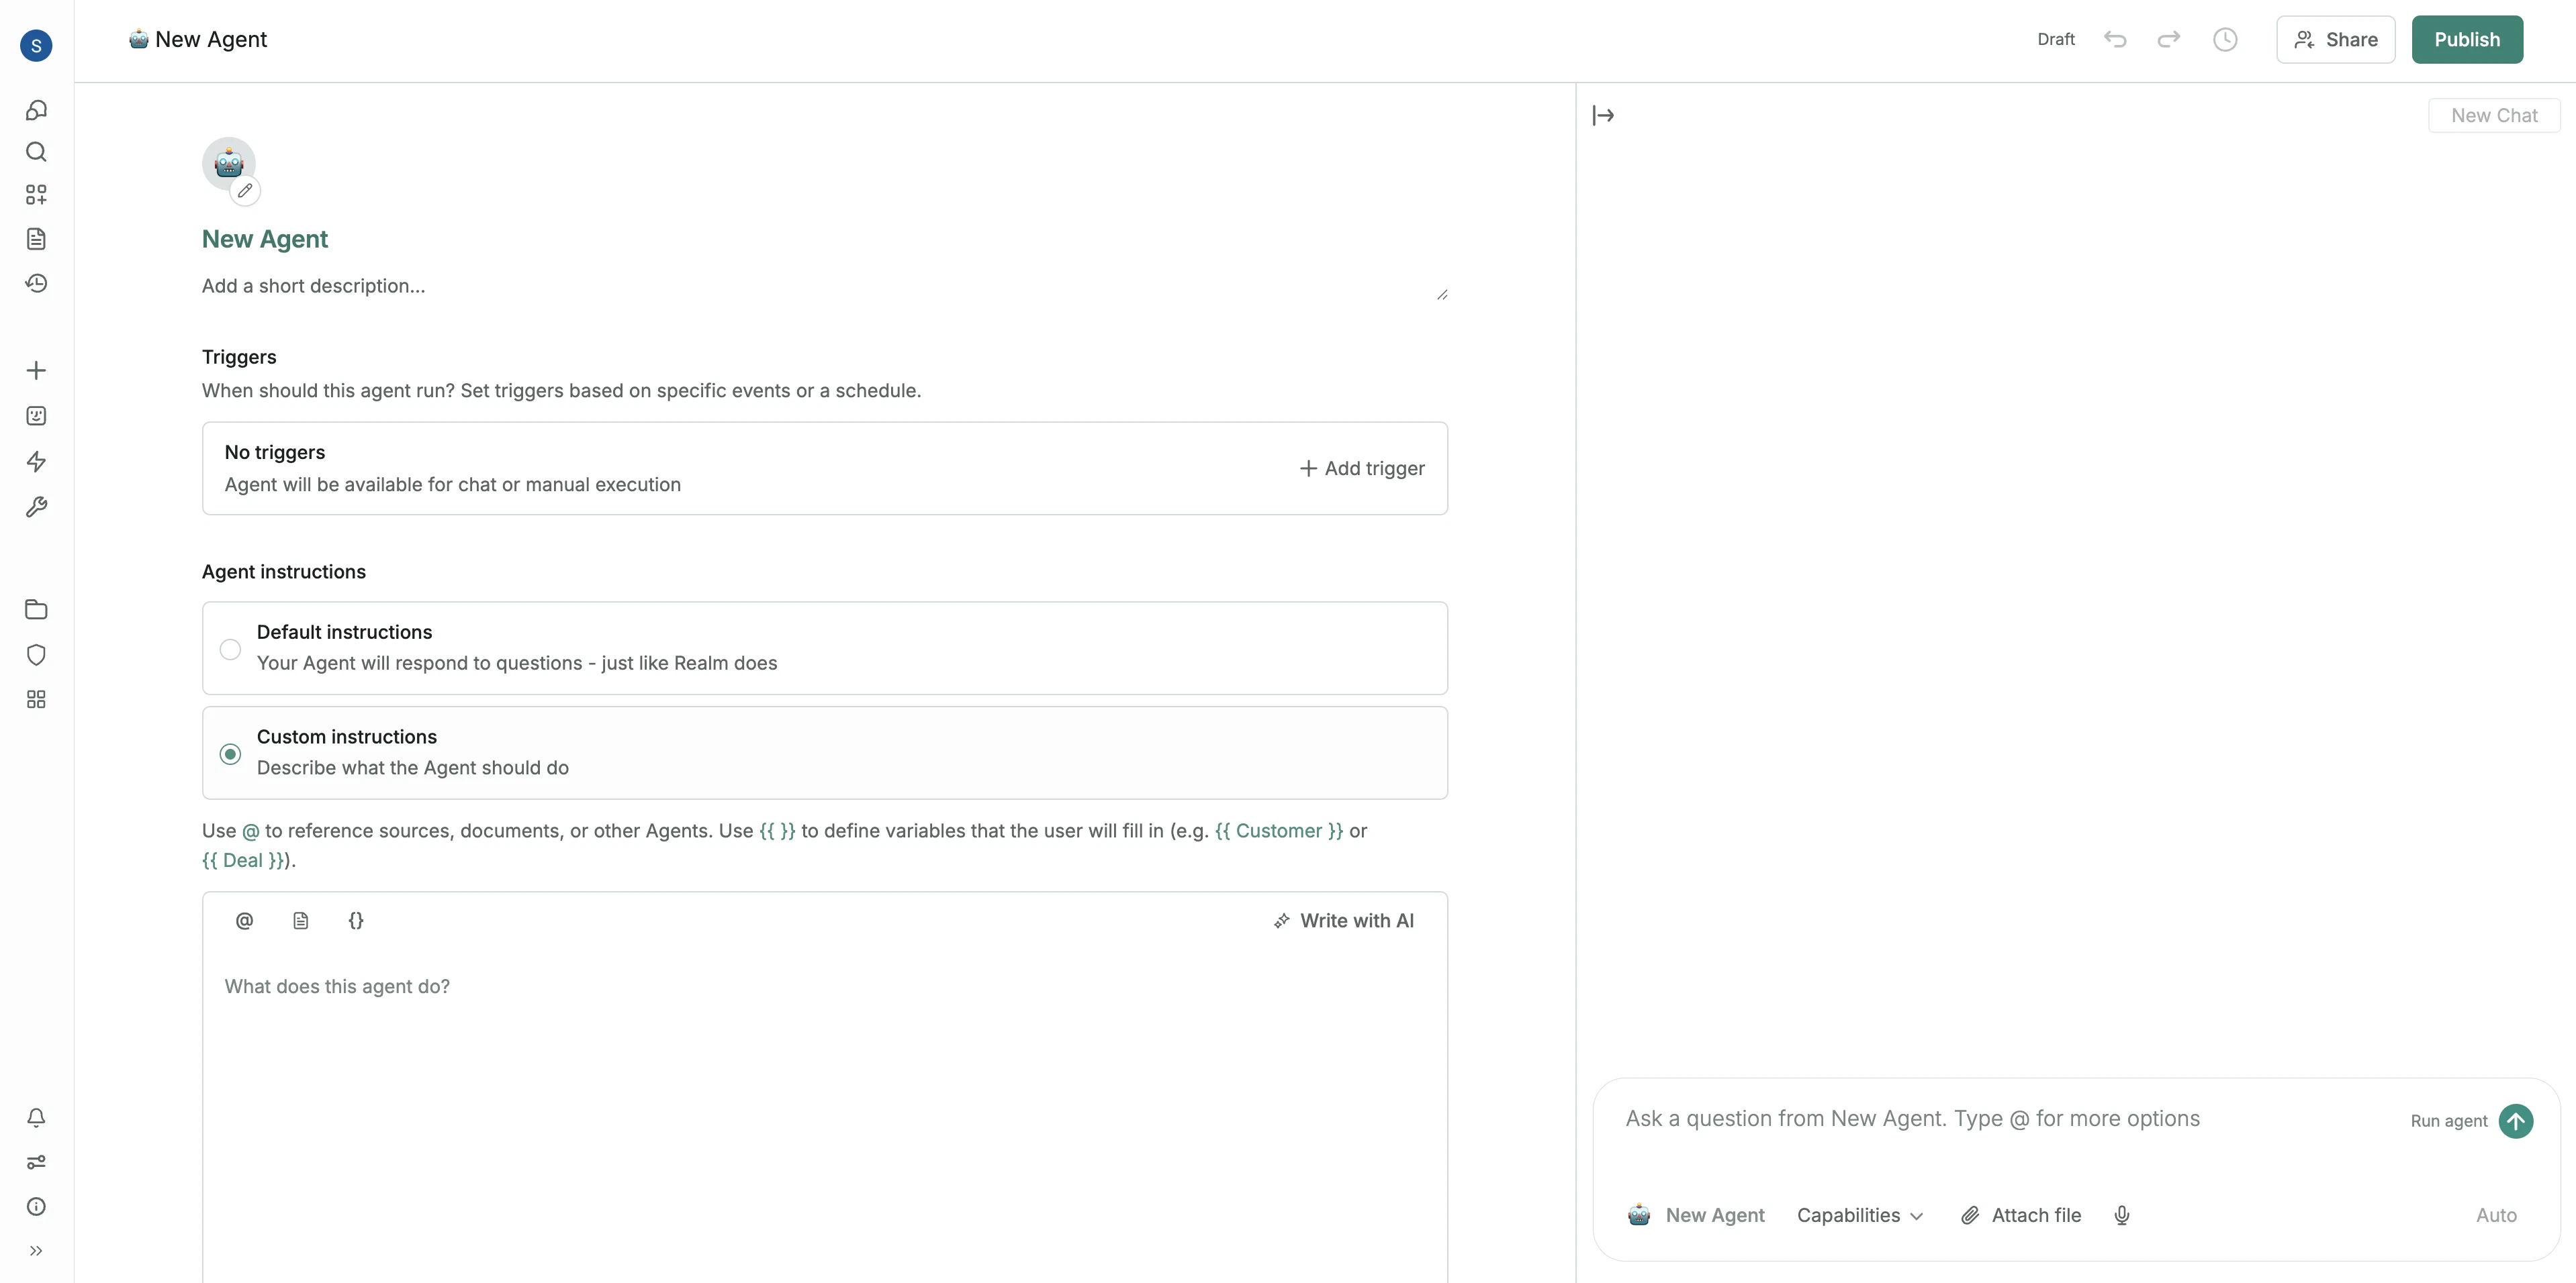Image resolution: width=2576 pixels, height=1283 pixels.
Task: Open the history panel in the sidebar
Action: coord(36,284)
